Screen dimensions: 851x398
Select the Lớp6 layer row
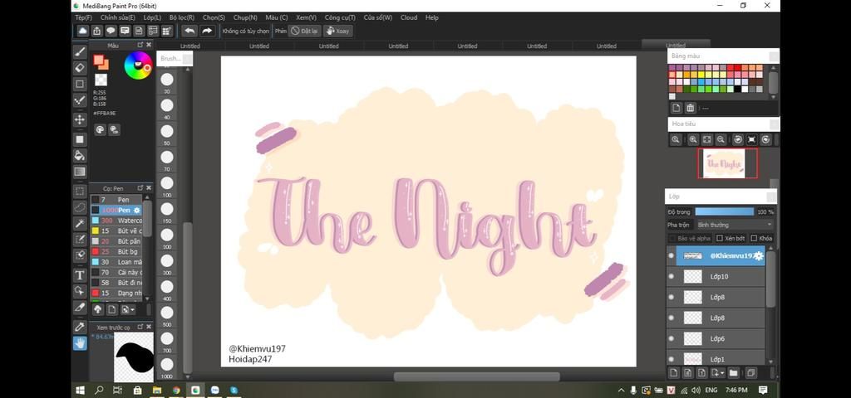point(716,338)
